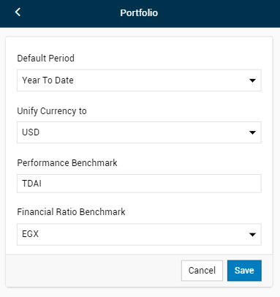Go back using the header arrow
This screenshot has width=280, height=297.
(x=18, y=12)
